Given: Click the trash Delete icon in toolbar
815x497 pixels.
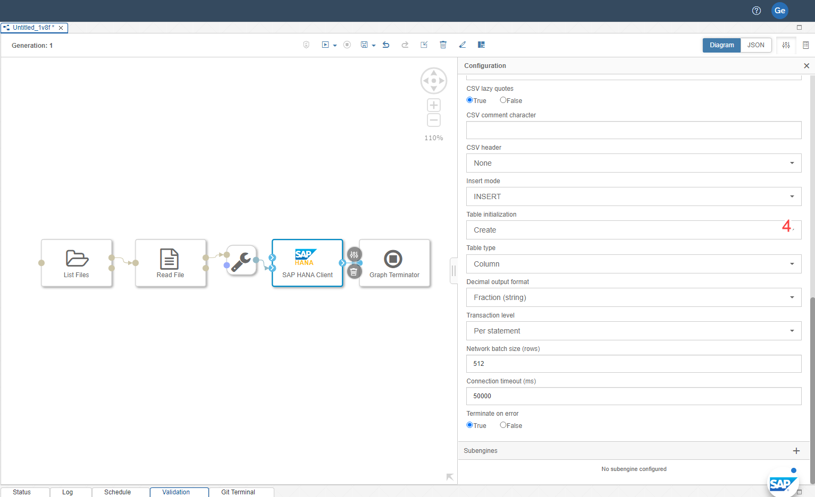Looking at the screenshot, I should pos(443,45).
